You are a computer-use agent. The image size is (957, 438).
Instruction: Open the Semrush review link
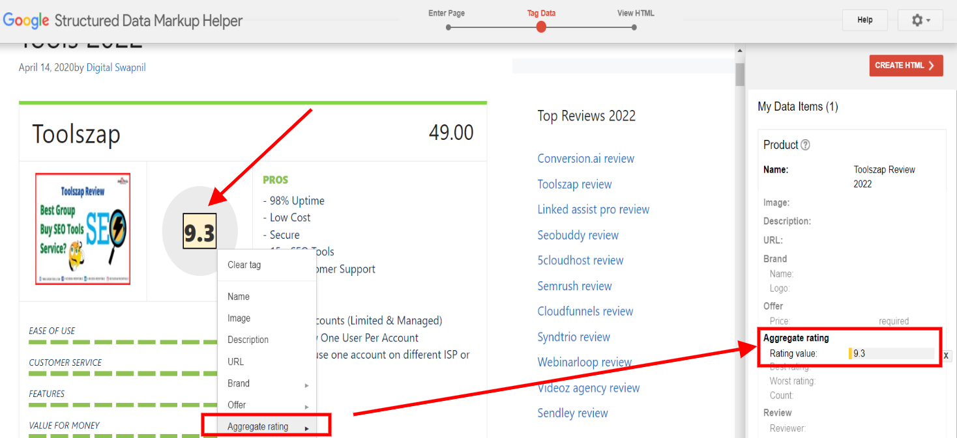(574, 286)
